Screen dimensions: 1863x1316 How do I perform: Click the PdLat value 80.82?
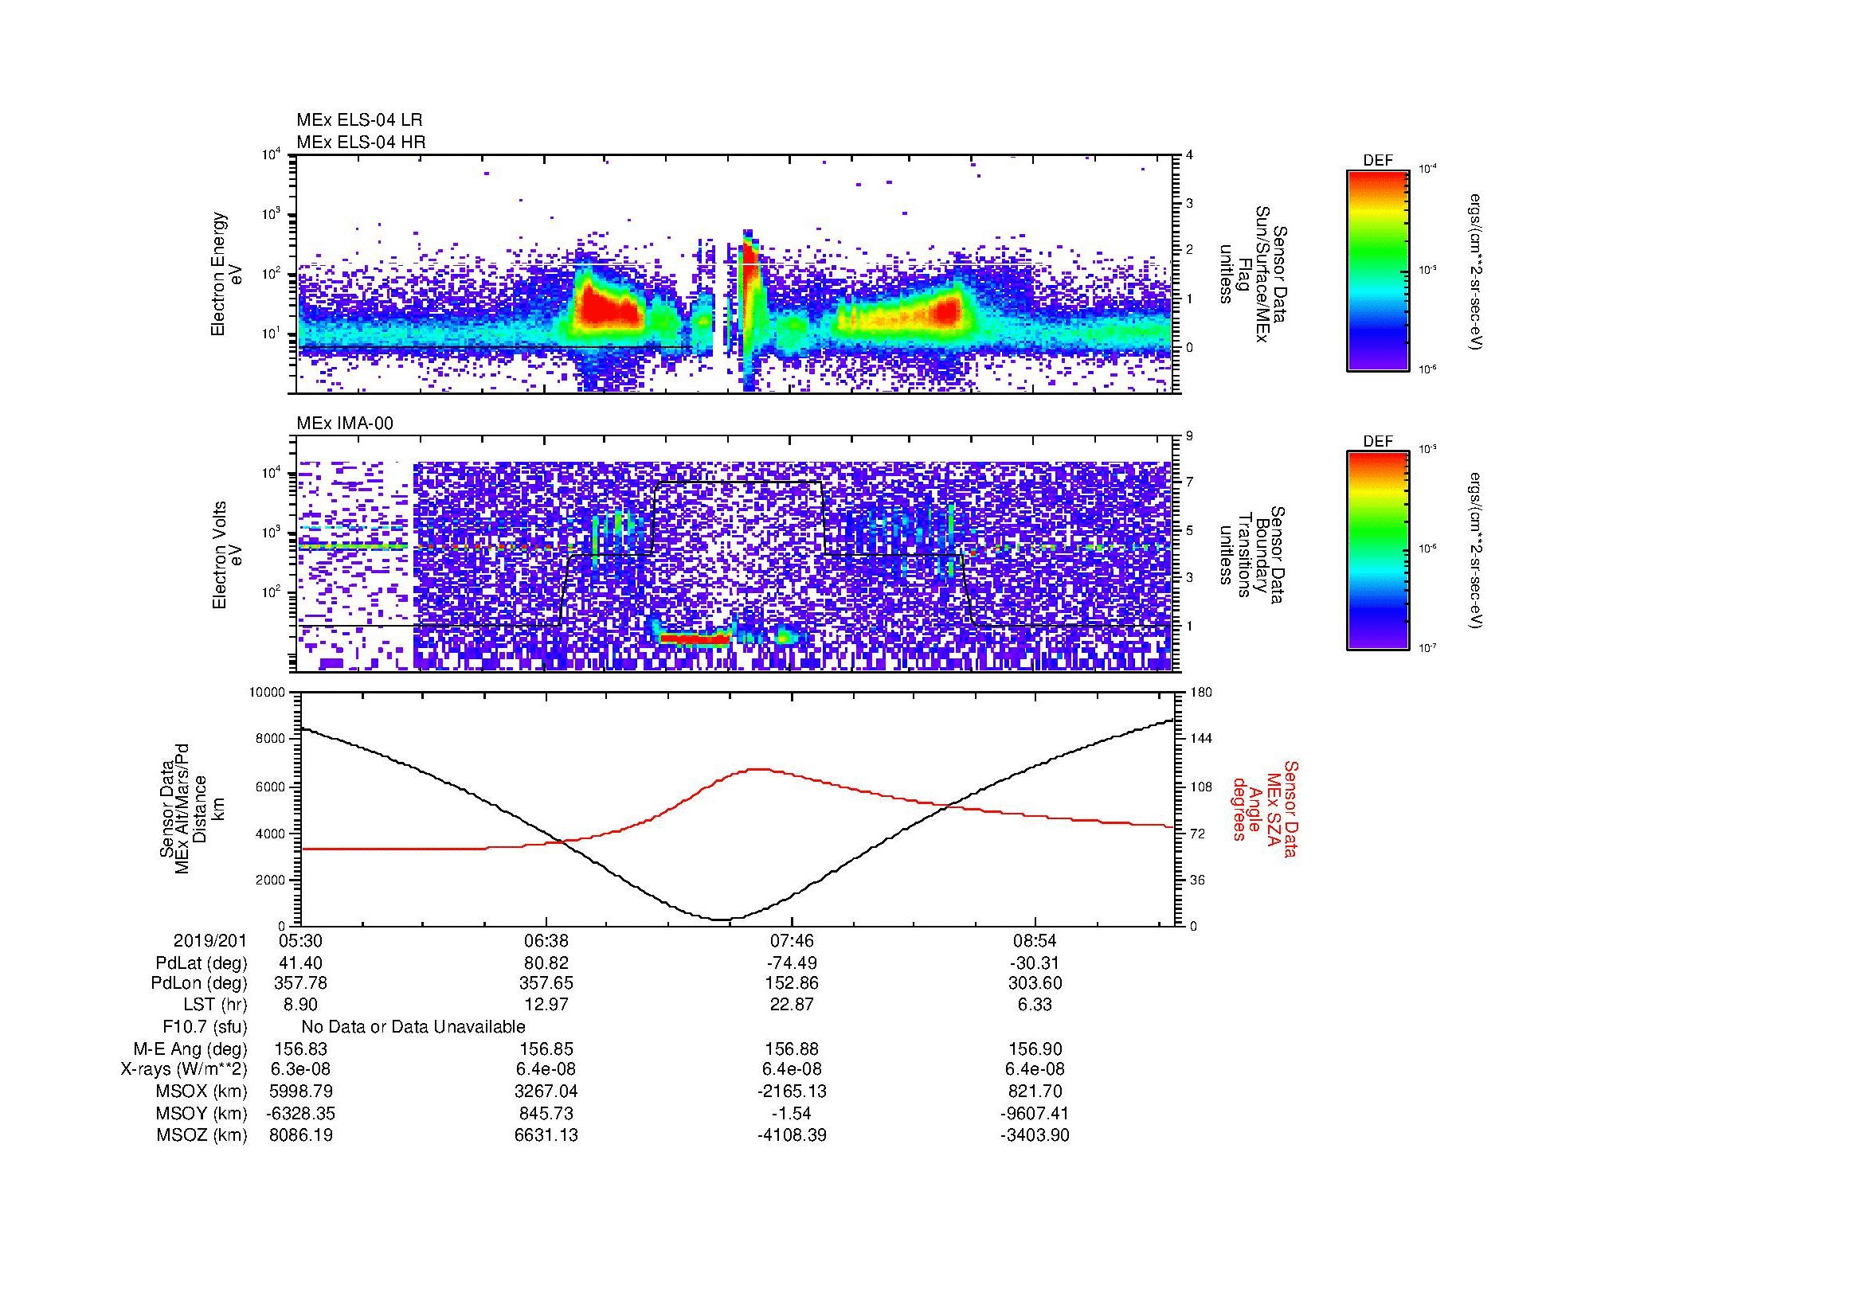coord(546,963)
